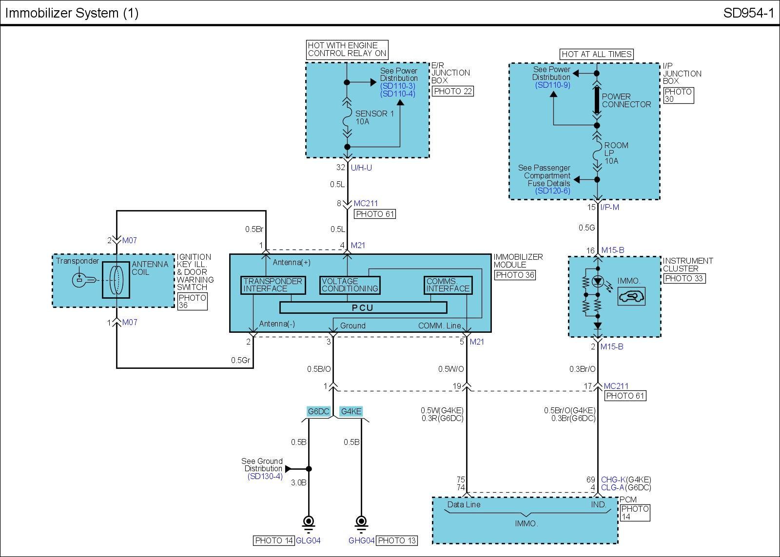Select the G4KE engine variant label
780x557 pixels.
pos(351,412)
